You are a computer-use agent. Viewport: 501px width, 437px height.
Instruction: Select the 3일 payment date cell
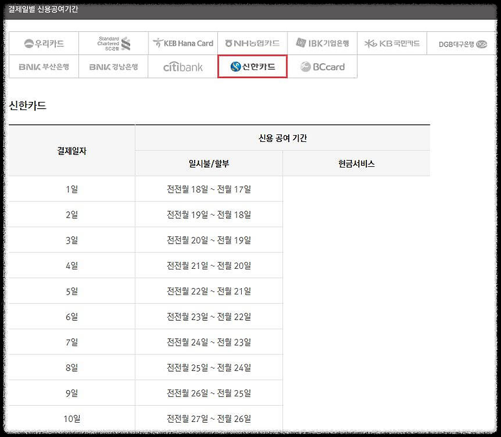tap(72, 240)
